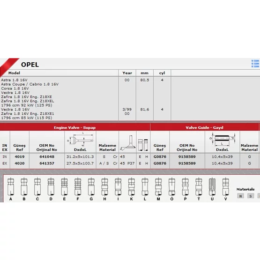
Task: Click the valve guide DxdxL diagram
Action: [222, 140]
